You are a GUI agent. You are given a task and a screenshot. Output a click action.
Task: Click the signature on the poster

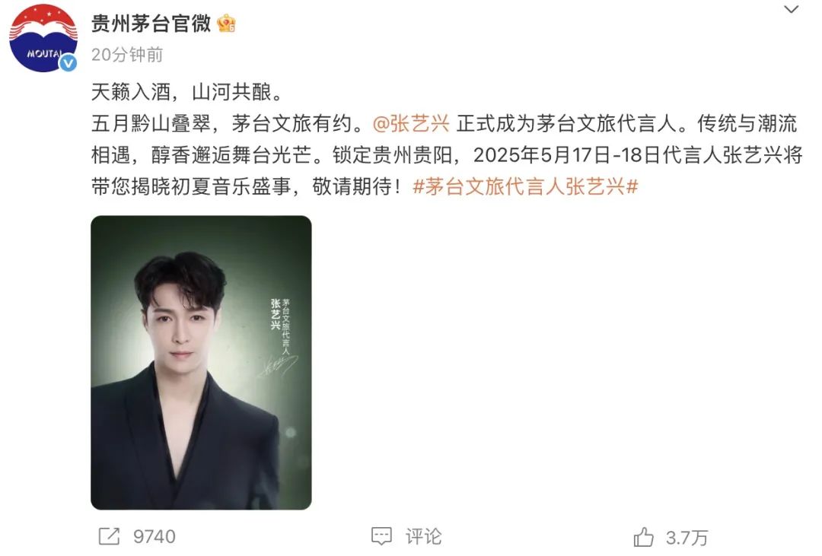[x=277, y=367]
